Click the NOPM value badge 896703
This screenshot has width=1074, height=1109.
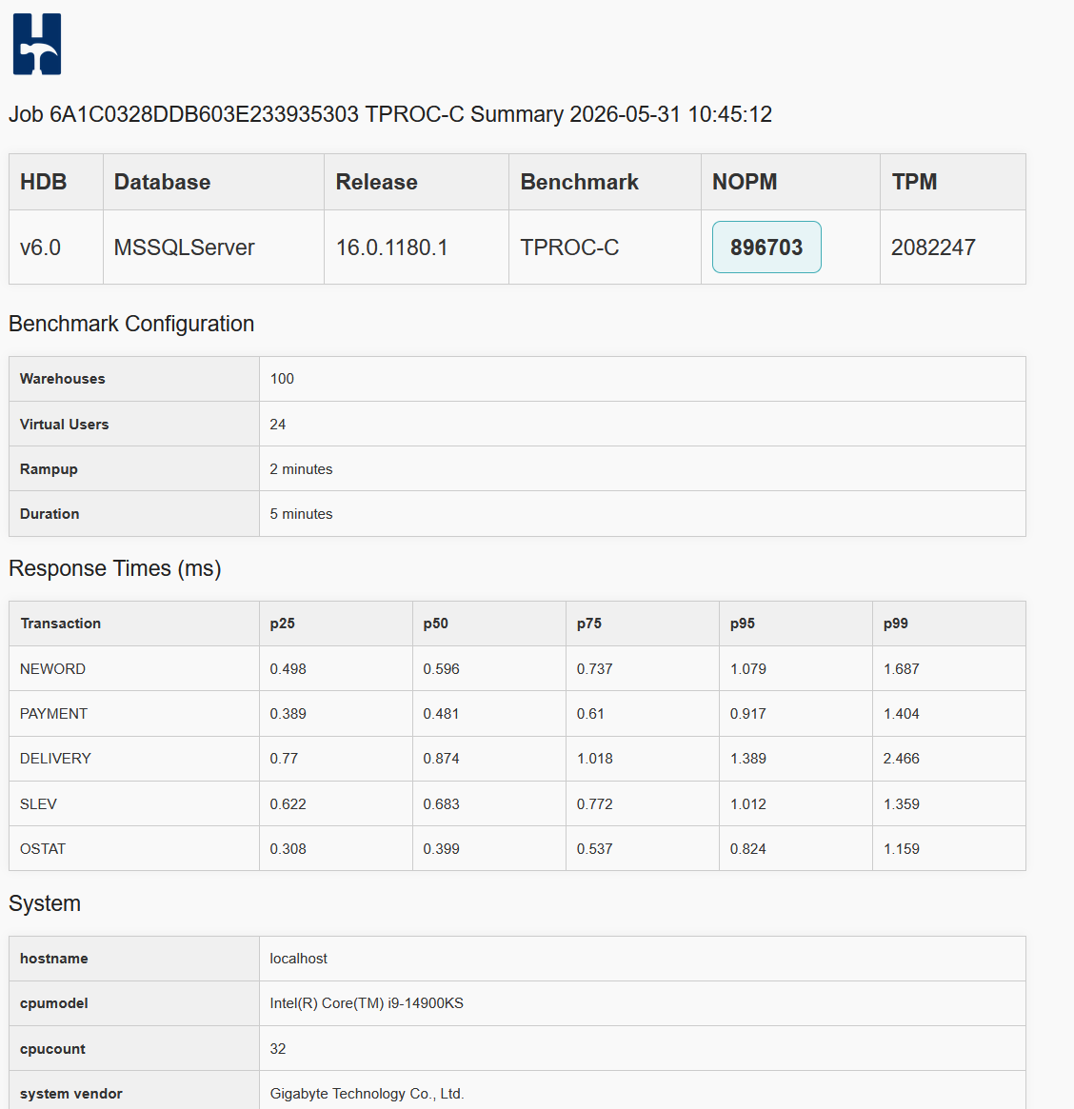(x=766, y=247)
